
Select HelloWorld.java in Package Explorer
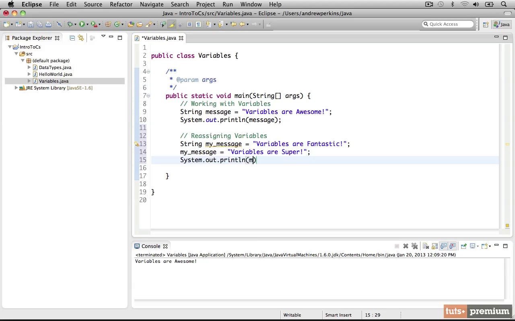55,74
